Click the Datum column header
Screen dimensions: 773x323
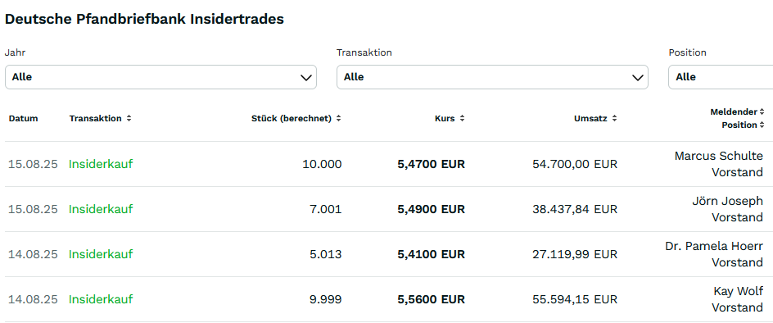pyautogui.click(x=23, y=119)
